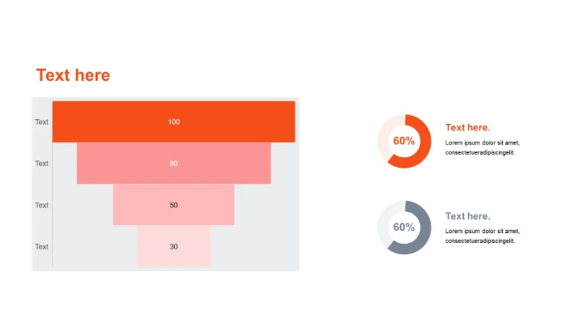This screenshot has width=583, height=328.
Task: Select the Lorem ipsum text under the orange heading
Action: pos(482,147)
